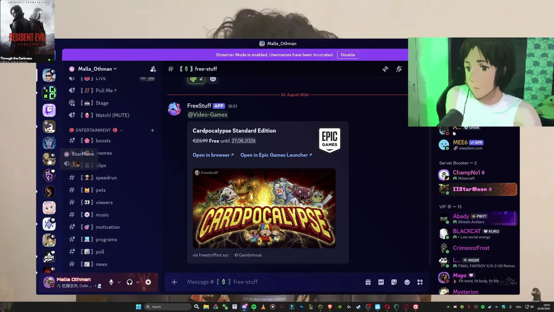Click the green KK server icon
Image resolution: width=554 pixels, height=312 pixels.
point(49,92)
